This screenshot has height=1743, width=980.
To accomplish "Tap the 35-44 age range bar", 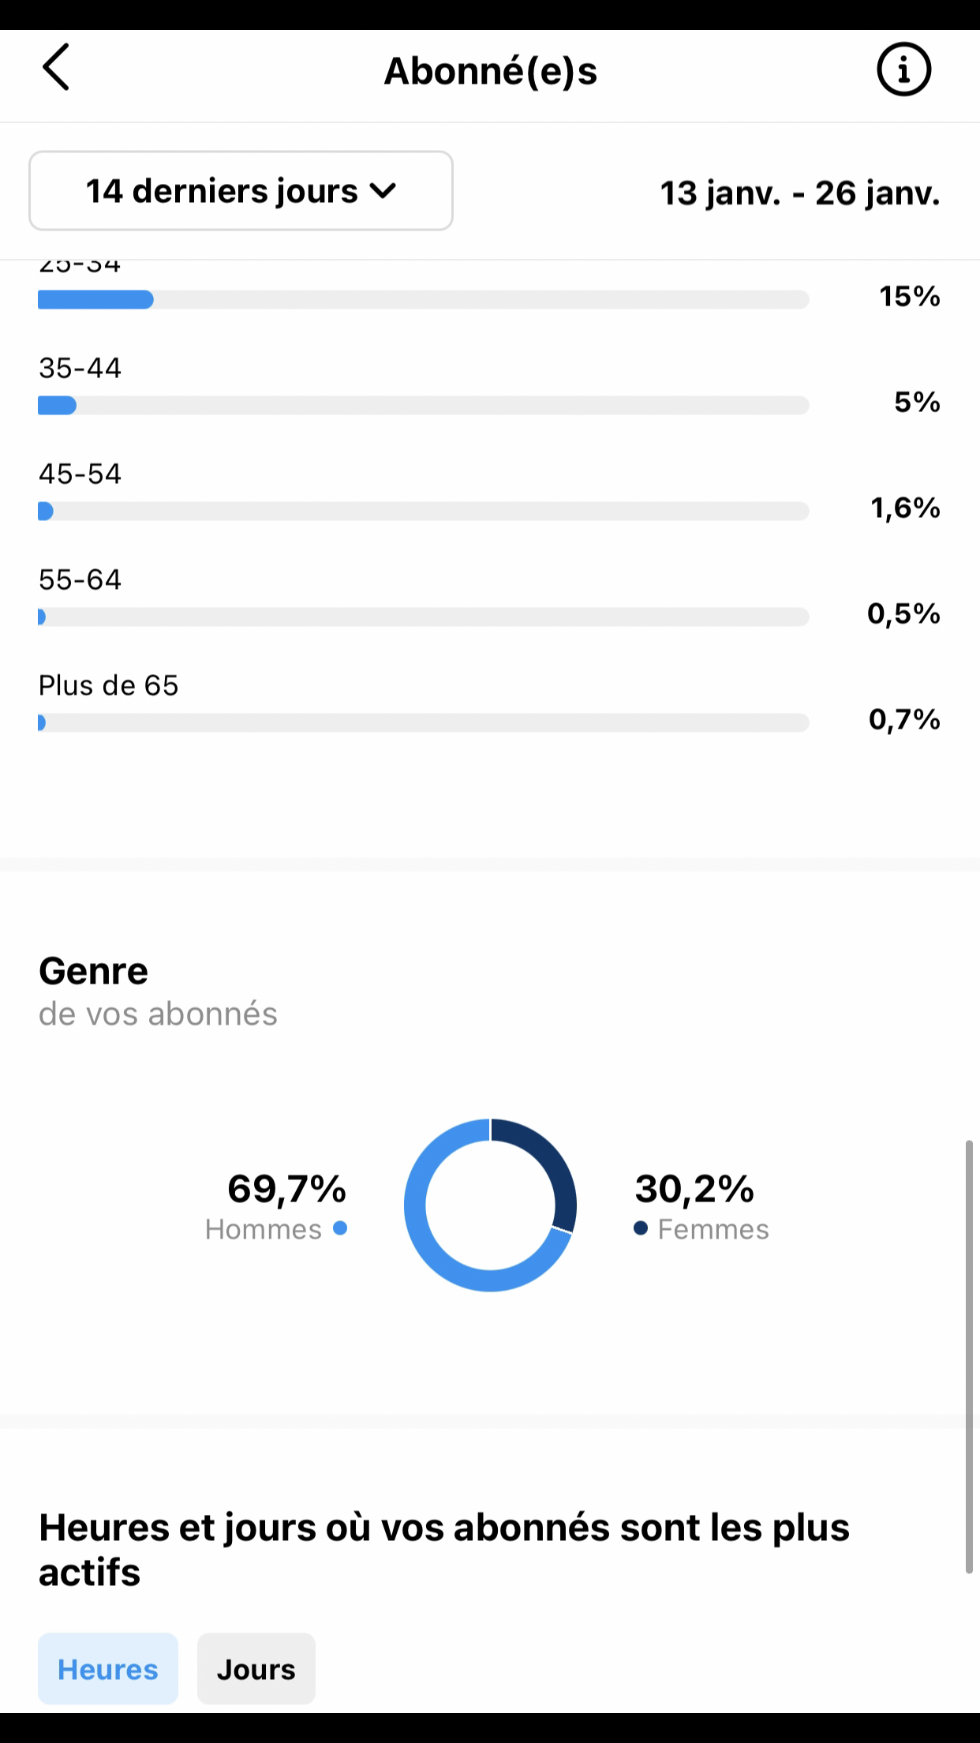I will point(423,406).
